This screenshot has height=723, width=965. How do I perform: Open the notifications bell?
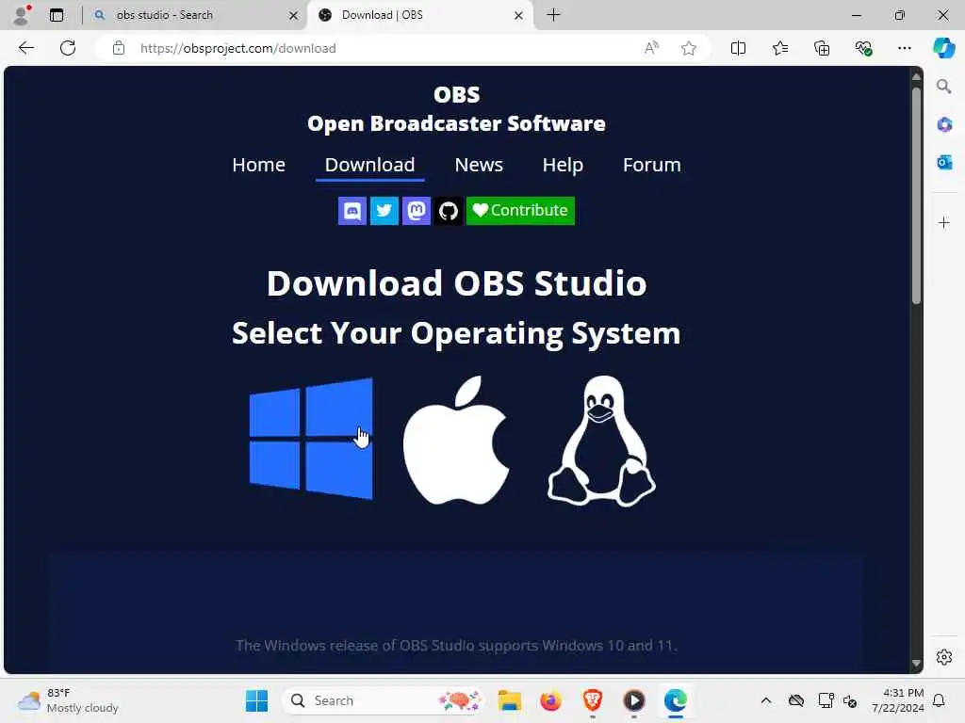940,700
